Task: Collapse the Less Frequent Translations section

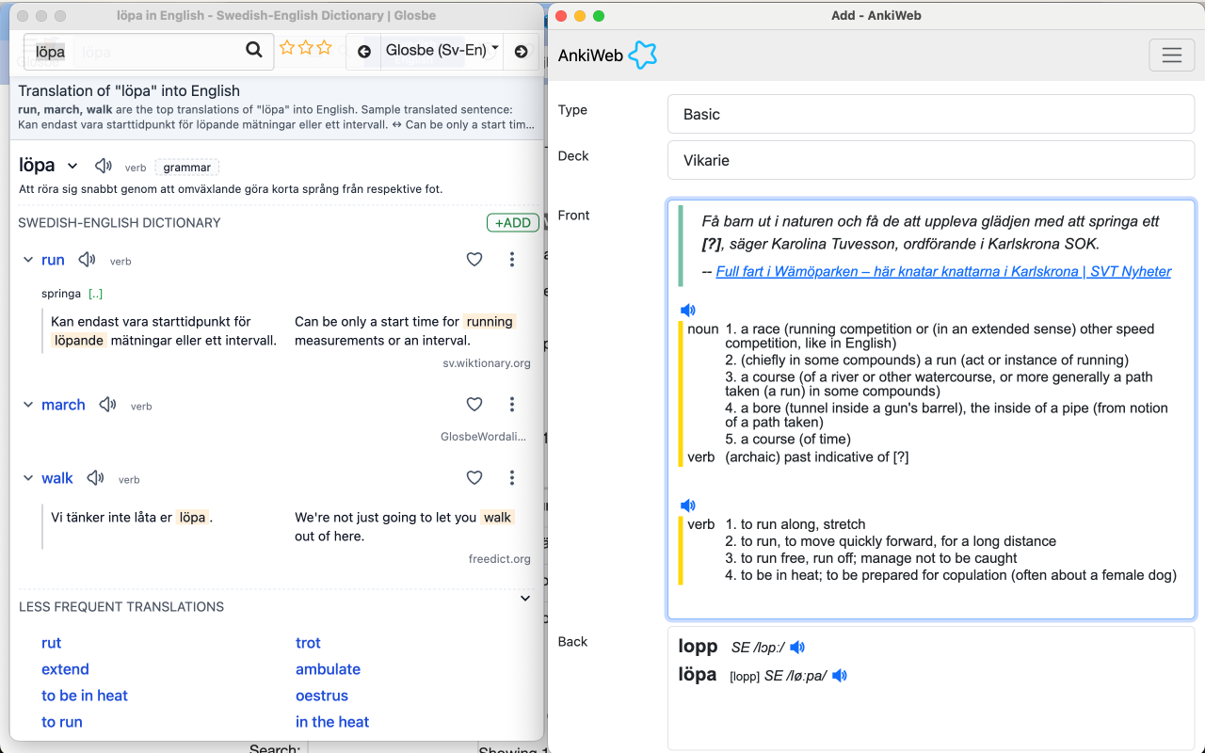Action: point(525,598)
